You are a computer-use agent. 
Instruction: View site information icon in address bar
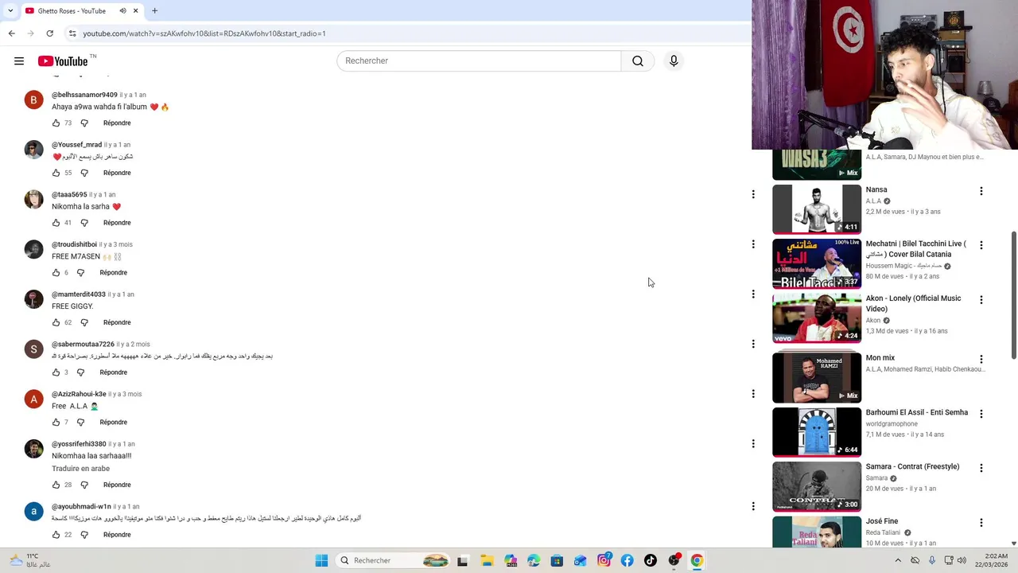(72, 33)
